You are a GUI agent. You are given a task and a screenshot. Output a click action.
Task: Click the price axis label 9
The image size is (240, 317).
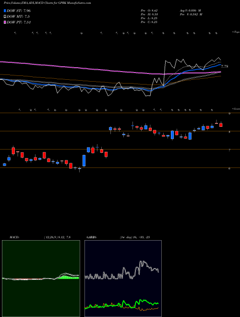229,114
